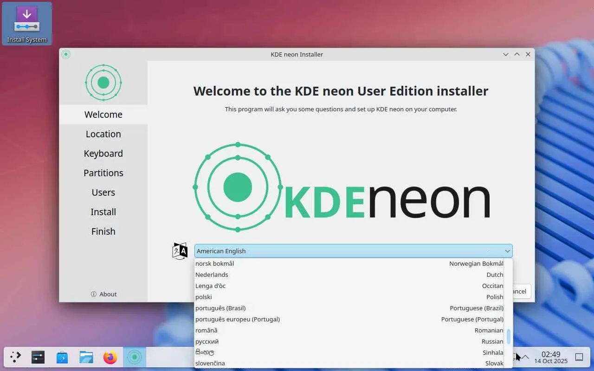Jump to the Users step
This screenshot has width=594, height=371.
pyautogui.click(x=103, y=192)
